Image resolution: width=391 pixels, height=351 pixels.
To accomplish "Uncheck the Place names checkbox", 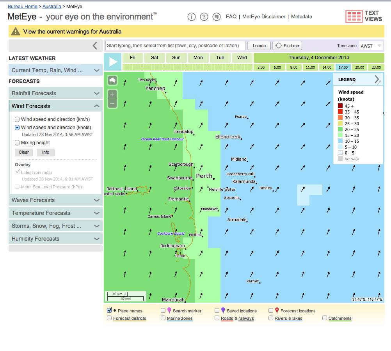I will click(110, 311).
